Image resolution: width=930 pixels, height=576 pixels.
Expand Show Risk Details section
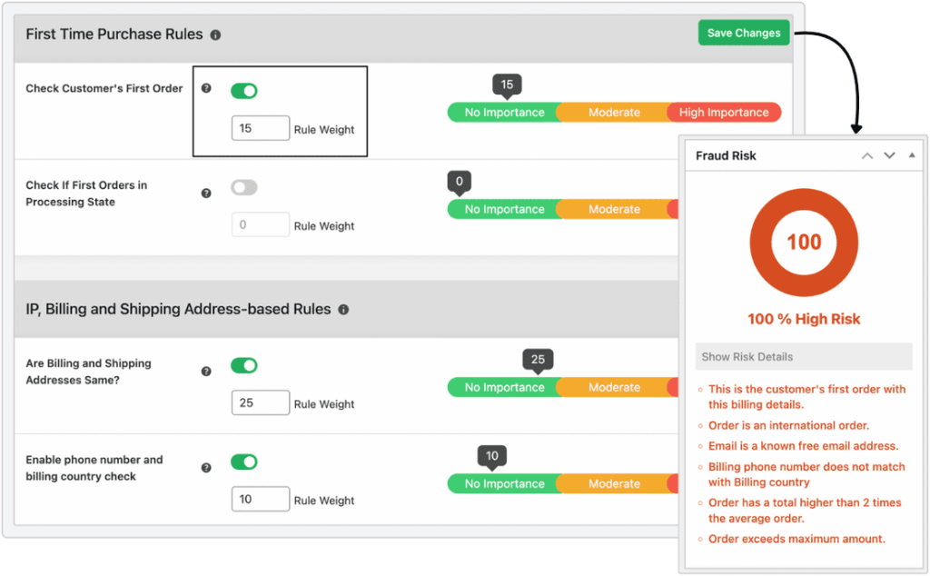pyautogui.click(x=804, y=356)
